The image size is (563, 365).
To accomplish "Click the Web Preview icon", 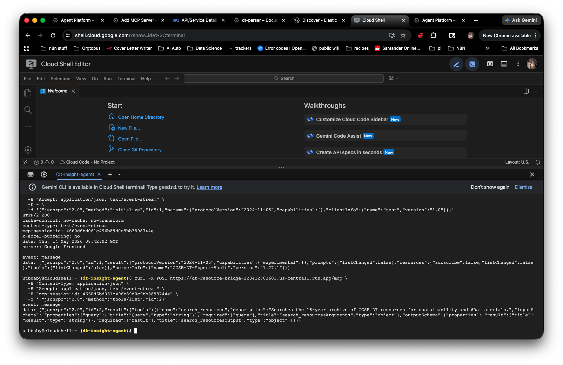I will [x=490, y=64].
